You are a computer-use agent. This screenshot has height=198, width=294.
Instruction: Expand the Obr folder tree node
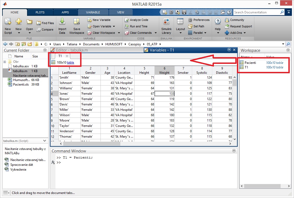(x=5, y=62)
